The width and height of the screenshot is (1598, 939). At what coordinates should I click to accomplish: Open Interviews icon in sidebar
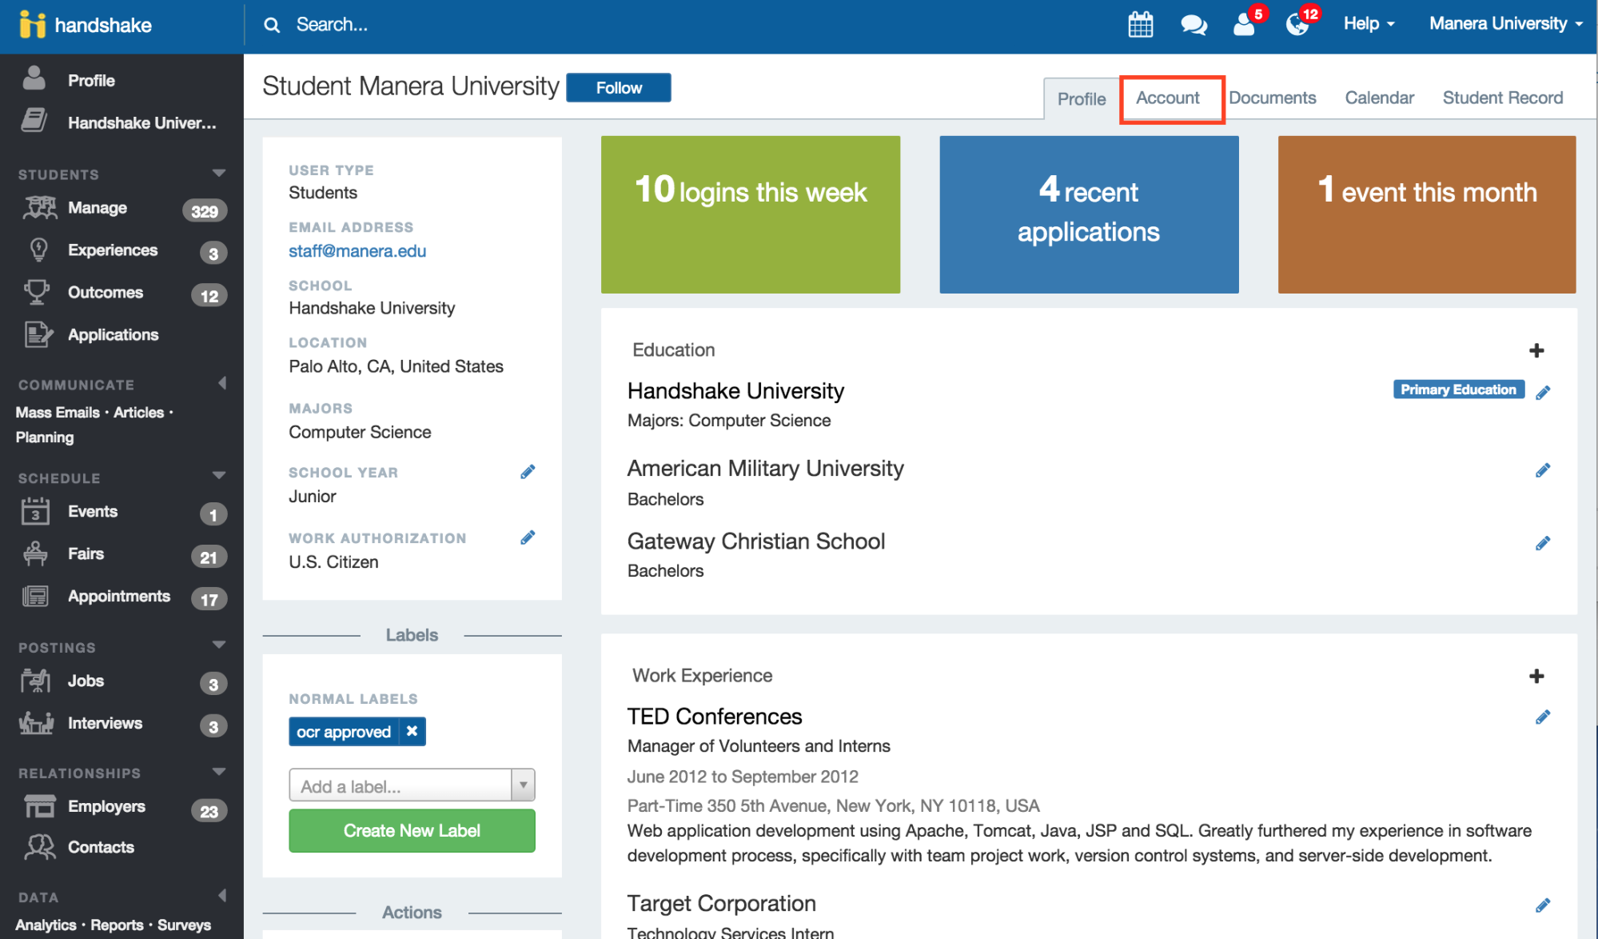36,723
